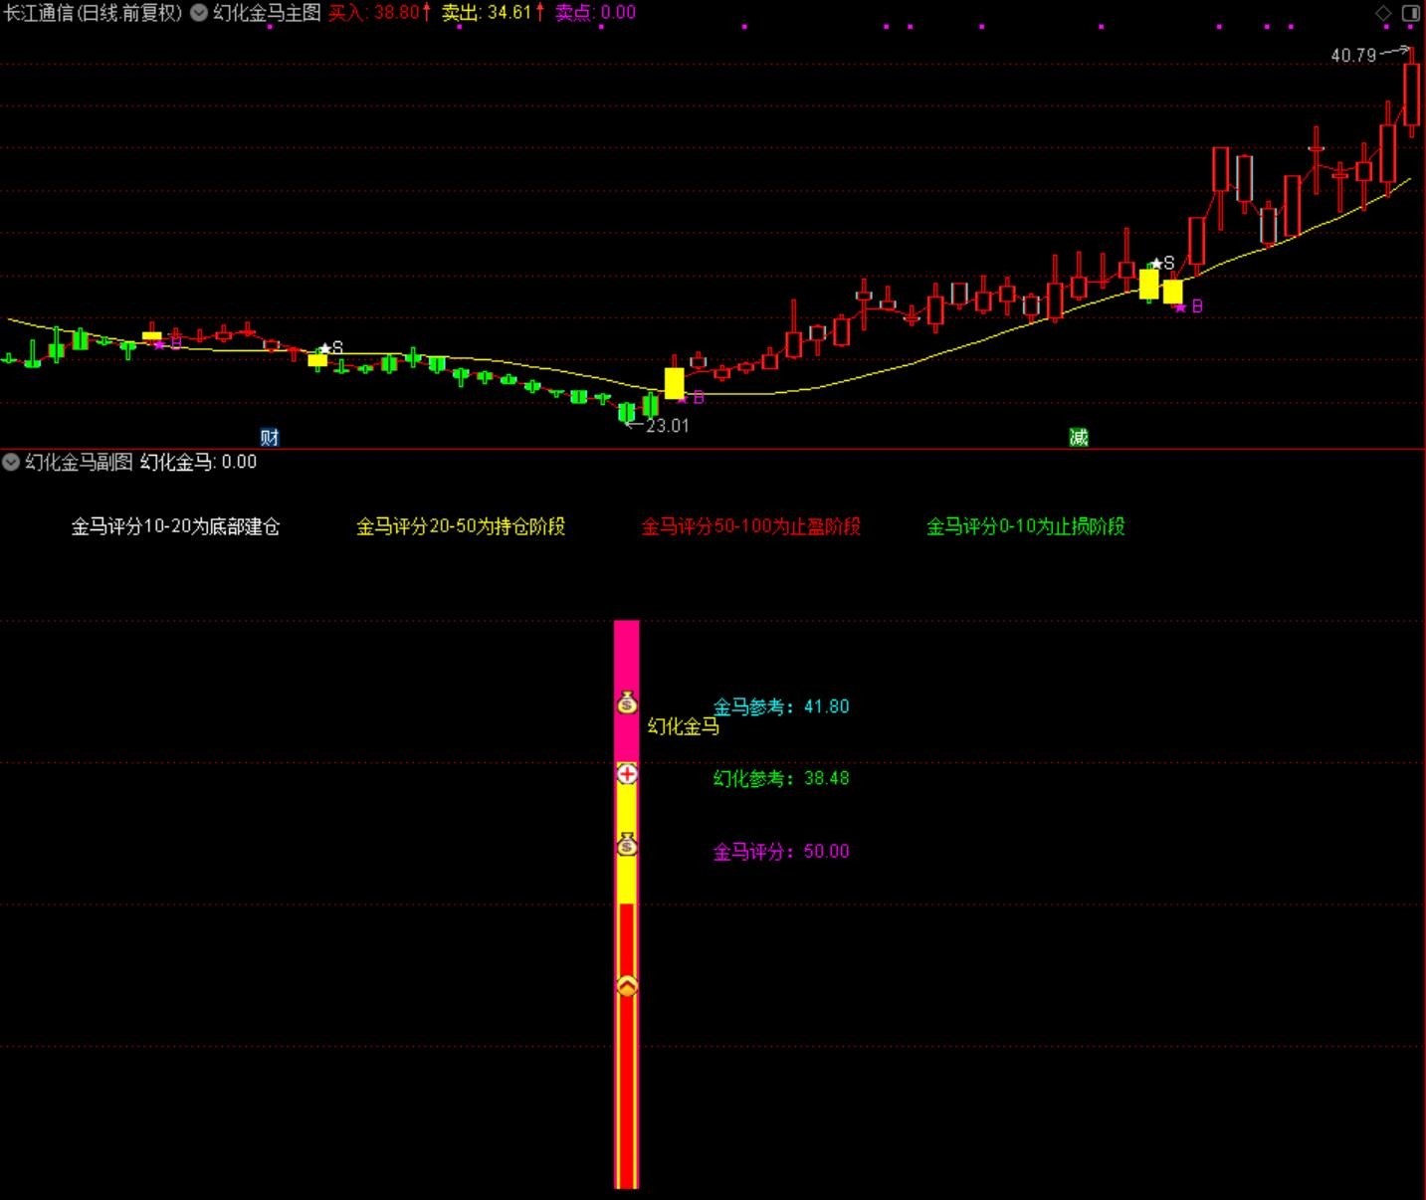Image resolution: width=1426 pixels, height=1200 pixels.
Task: Click the window restore icon at top right
Action: (x=1411, y=13)
